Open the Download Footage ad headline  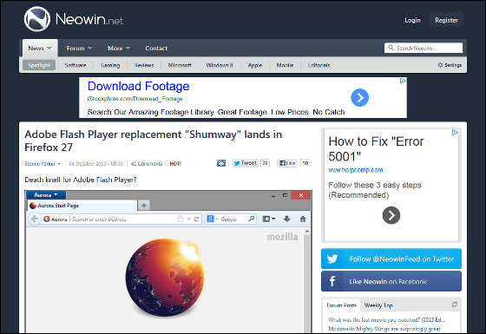tap(139, 86)
